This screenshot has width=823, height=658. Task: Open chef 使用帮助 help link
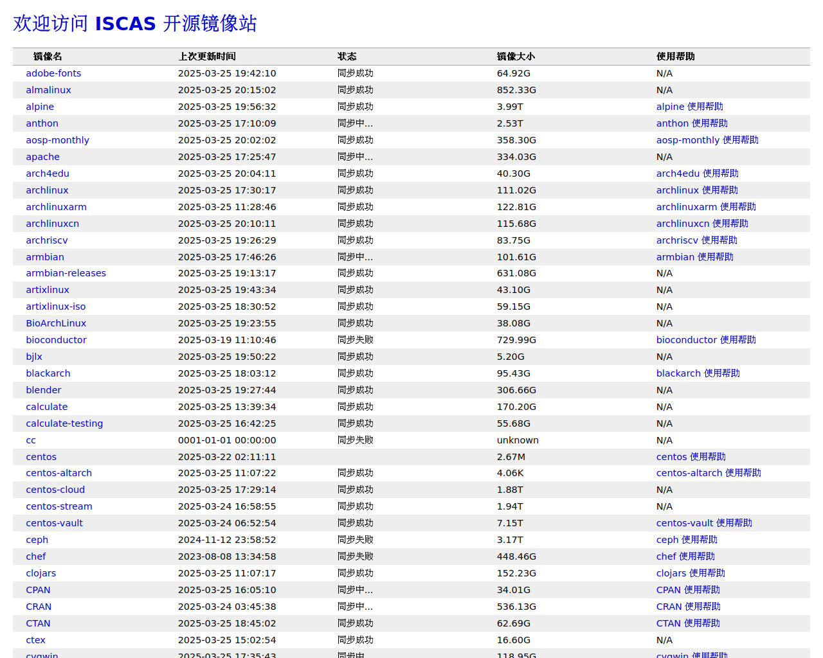(x=685, y=556)
